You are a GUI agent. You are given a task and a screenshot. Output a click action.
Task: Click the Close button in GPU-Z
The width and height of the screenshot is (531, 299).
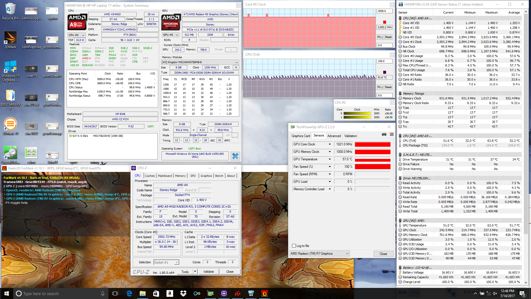383,254
